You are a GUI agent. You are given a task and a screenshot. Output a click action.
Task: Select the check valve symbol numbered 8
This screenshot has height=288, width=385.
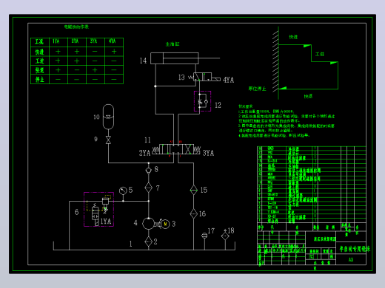pos(148,170)
